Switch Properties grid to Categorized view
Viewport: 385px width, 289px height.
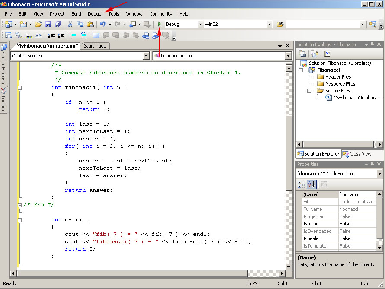click(x=301, y=184)
